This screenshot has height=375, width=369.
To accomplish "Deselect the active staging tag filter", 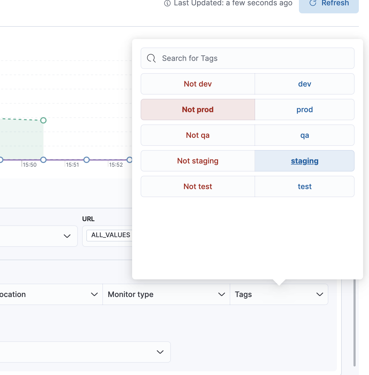I will pyautogui.click(x=305, y=161).
